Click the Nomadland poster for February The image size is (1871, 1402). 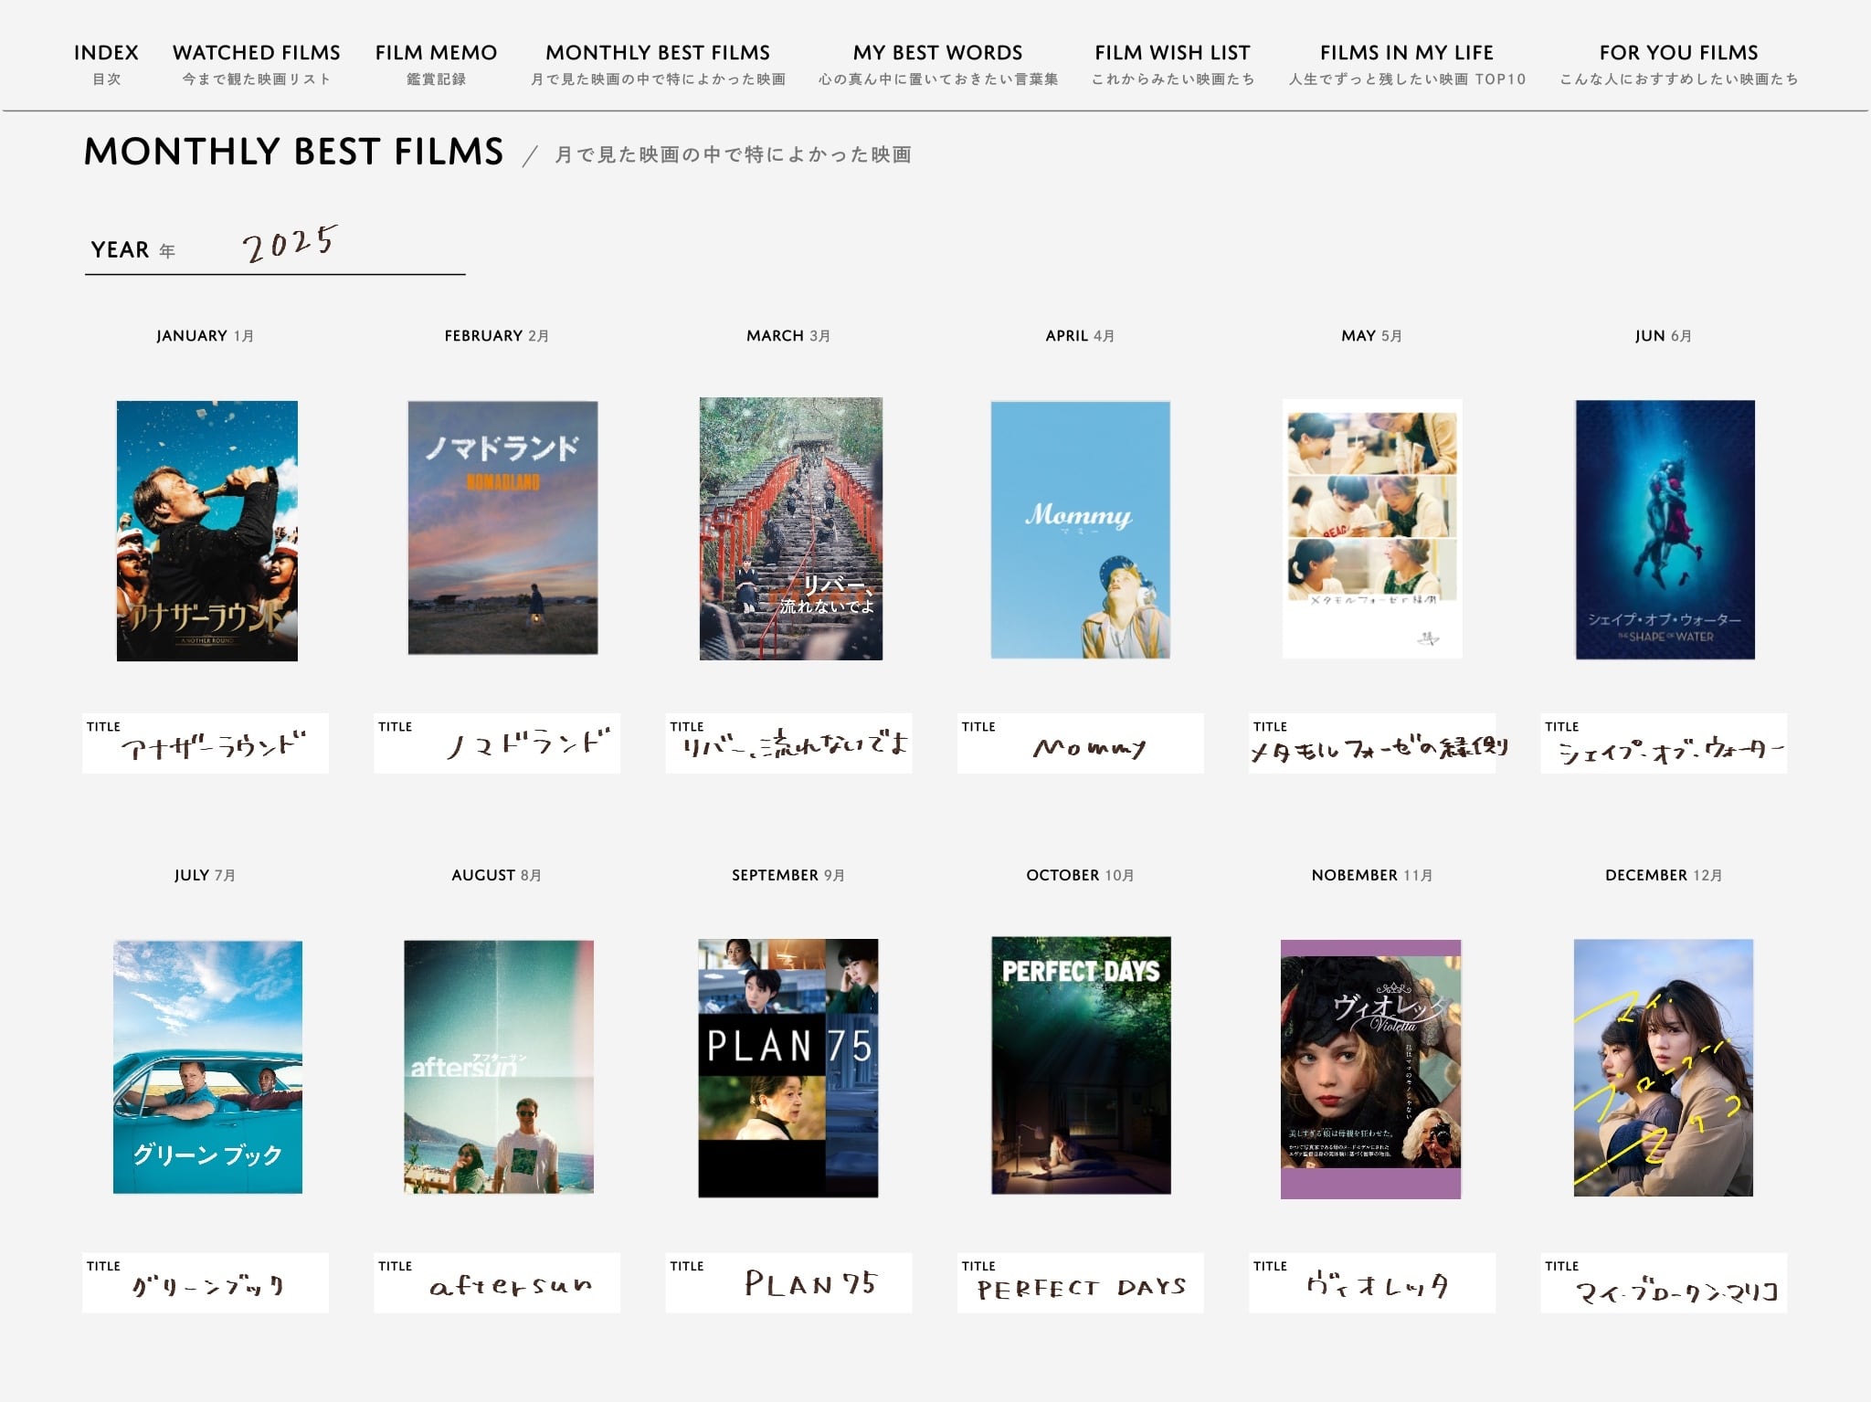click(x=502, y=528)
